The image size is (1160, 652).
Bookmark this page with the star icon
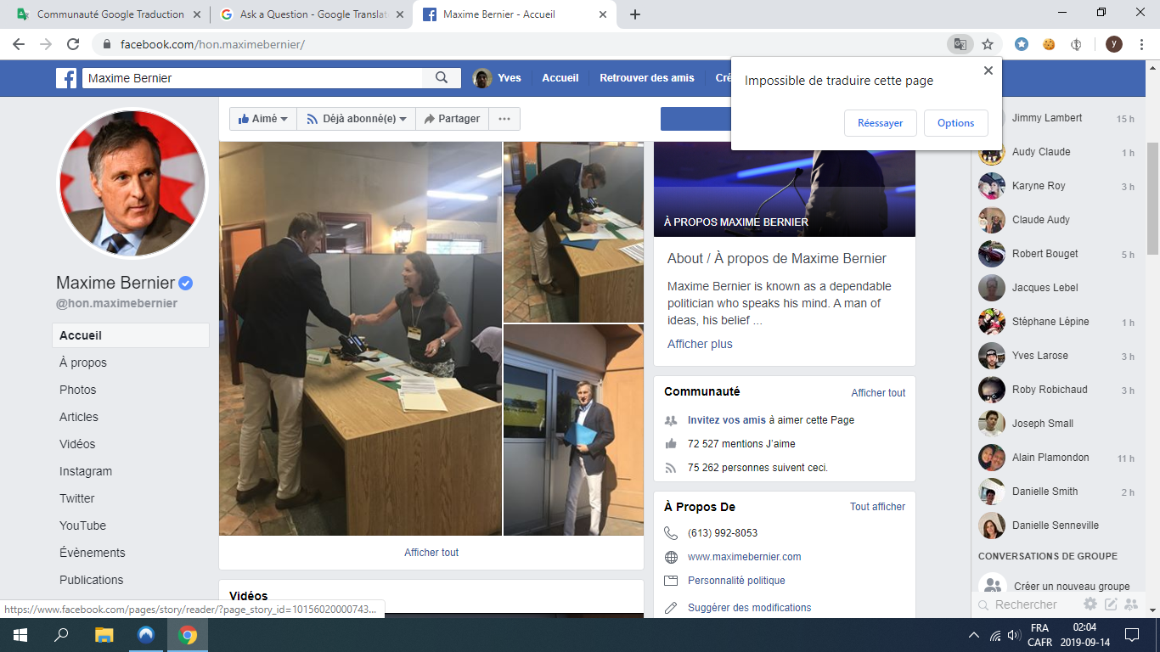click(988, 44)
